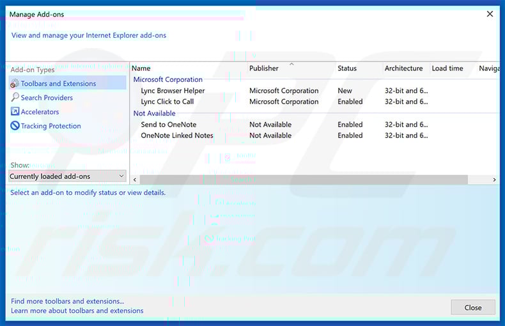Open the Show dropdown for loaded add-ons
The width and height of the screenshot is (505, 326).
67,176
